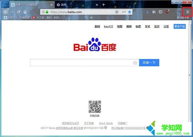Open the 视频 link
The width and height of the screenshot is (193, 137).
tap(129, 26)
